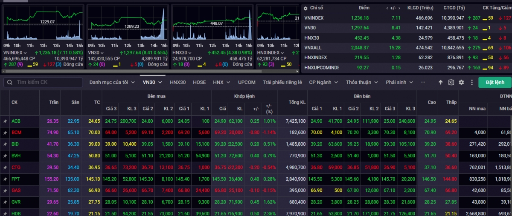The width and height of the screenshot is (512, 216).
Task: Sort by the Sàn column header
Action: click(76, 102)
